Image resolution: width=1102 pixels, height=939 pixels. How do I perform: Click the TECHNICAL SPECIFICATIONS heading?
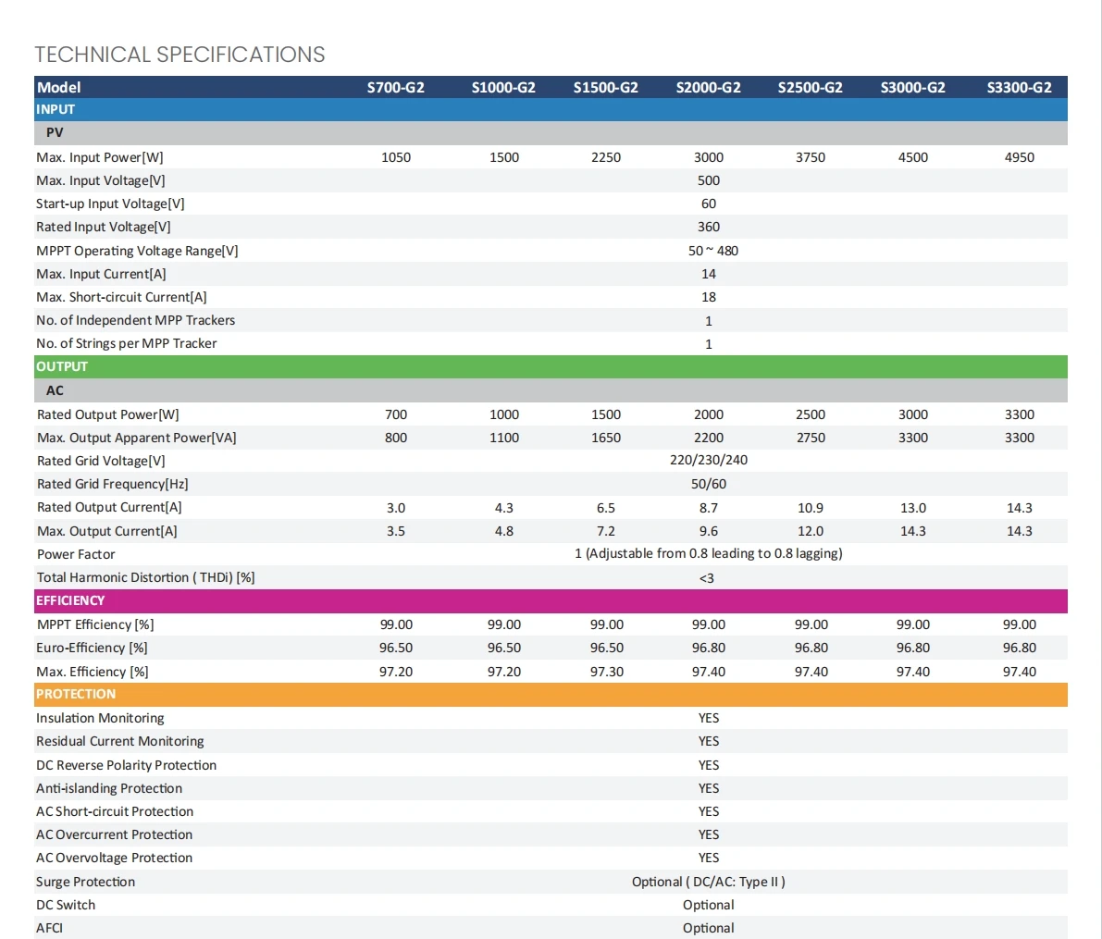pyautogui.click(x=180, y=54)
